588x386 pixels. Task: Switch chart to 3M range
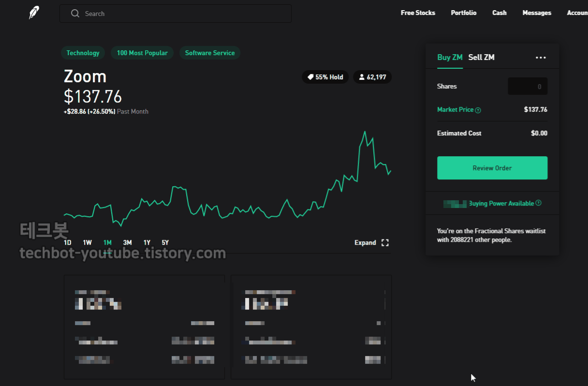point(127,243)
